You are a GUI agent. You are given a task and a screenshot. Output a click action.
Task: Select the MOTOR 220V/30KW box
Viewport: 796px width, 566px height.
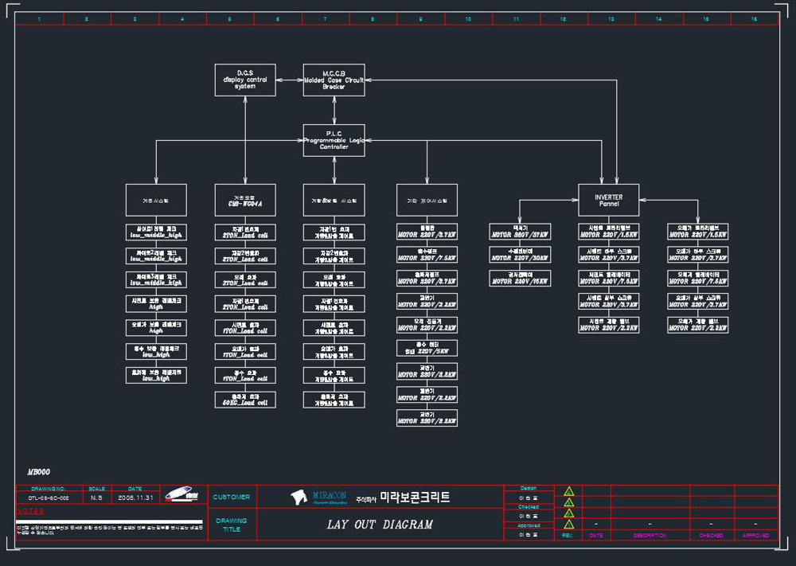(520, 255)
